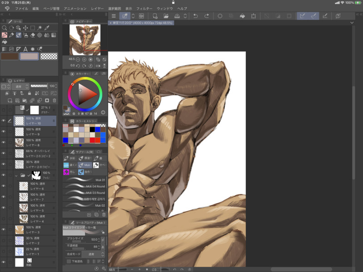Show hidden layer レイヤー 2
363x272 pixels.
click(4, 240)
